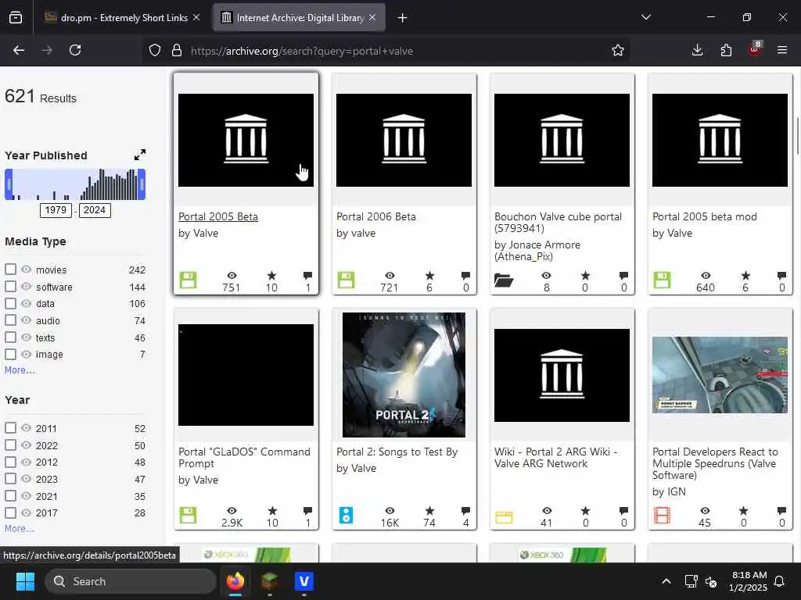The width and height of the screenshot is (801, 600).
Task: Open the Portal 2005 beta mod item
Action: 705,216
